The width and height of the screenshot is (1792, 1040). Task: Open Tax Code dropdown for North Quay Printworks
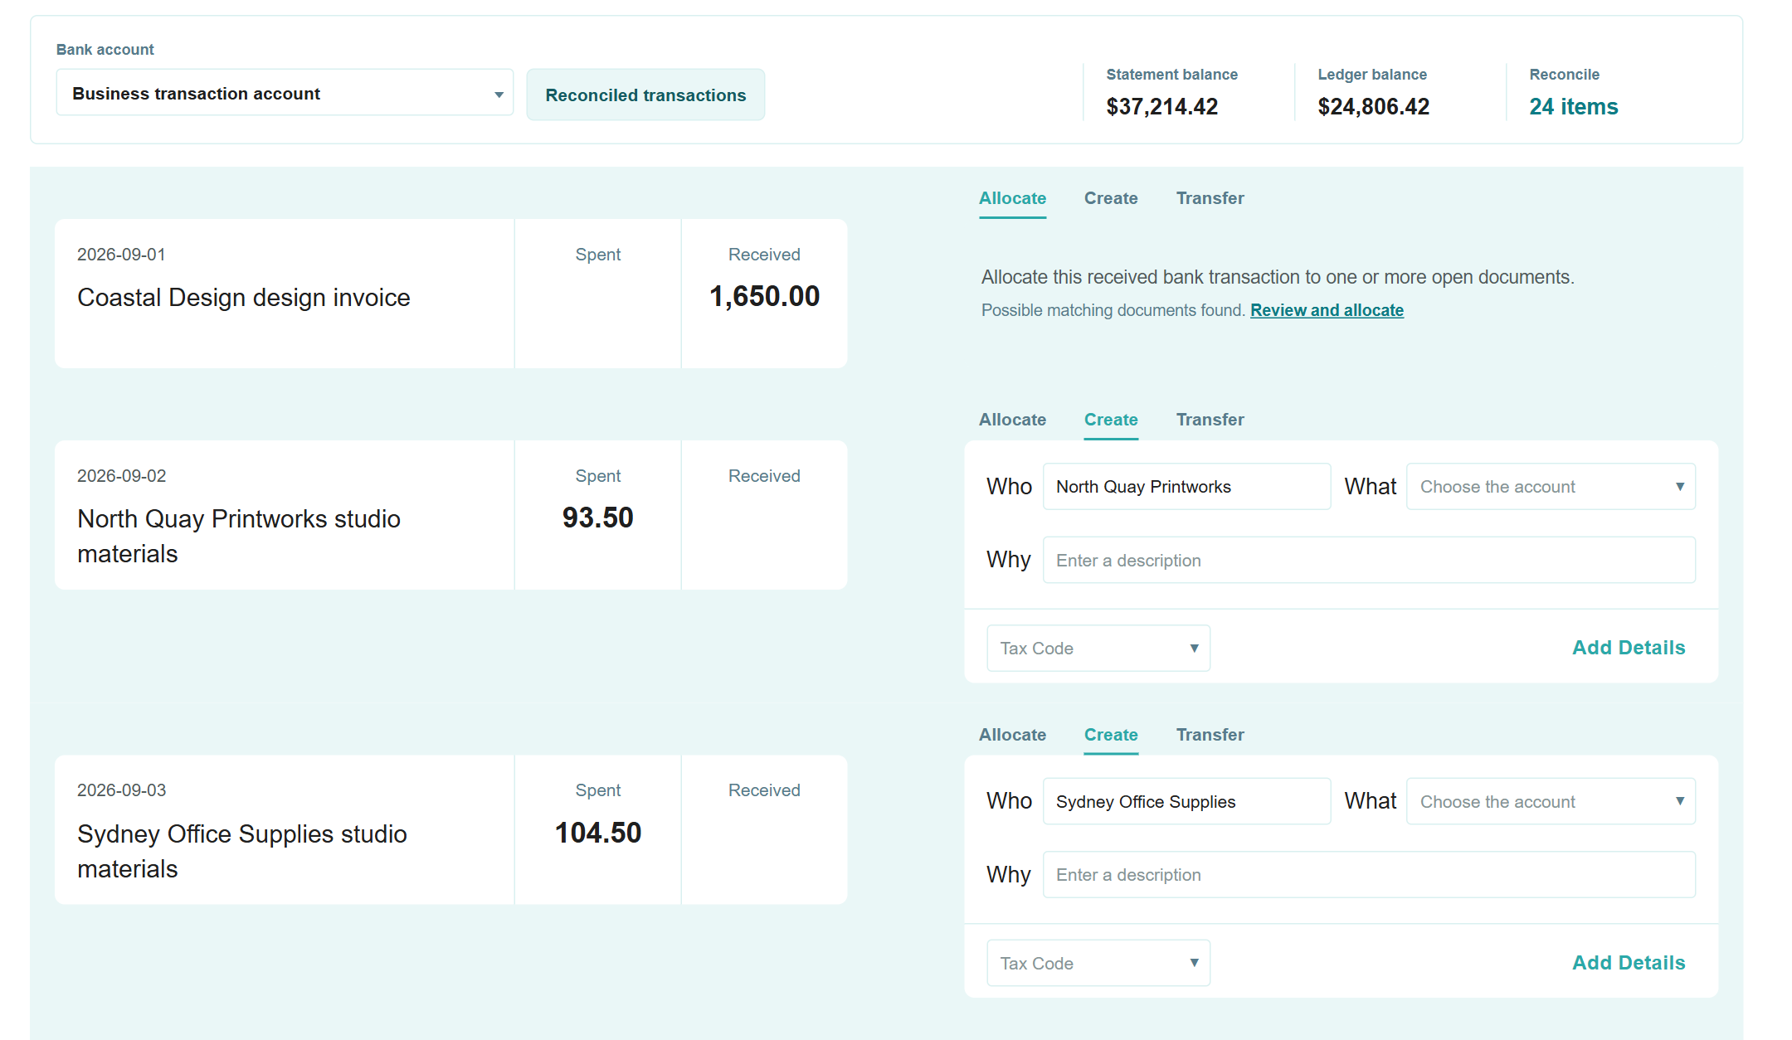(x=1098, y=648)
